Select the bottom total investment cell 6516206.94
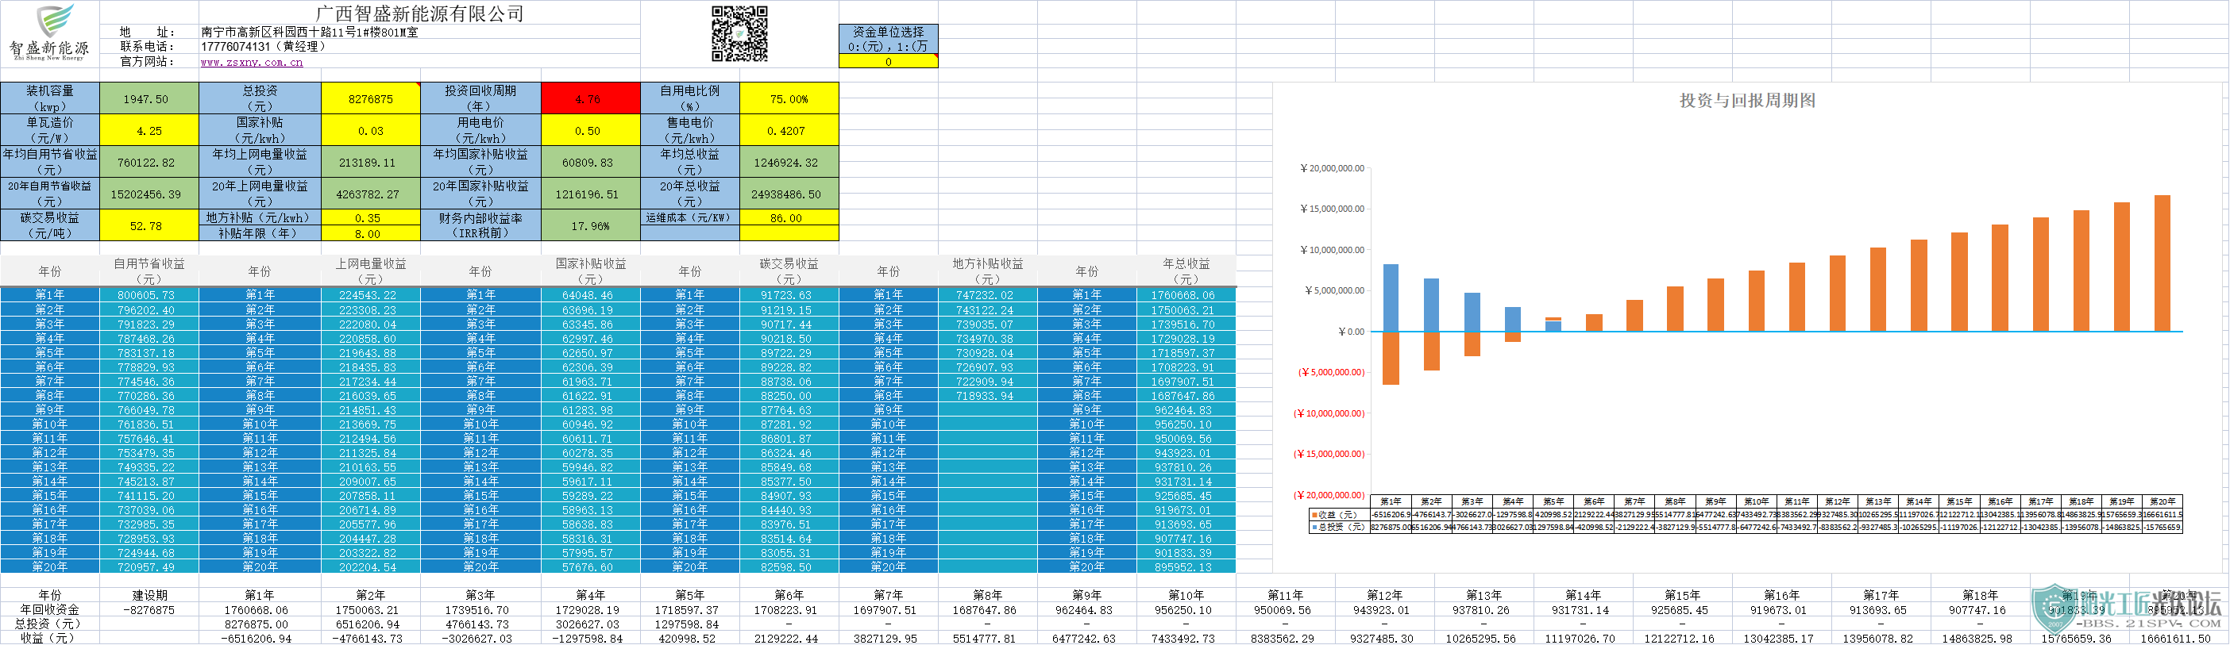The width and height of the screenshot is (2230, 645). point(371,624)
